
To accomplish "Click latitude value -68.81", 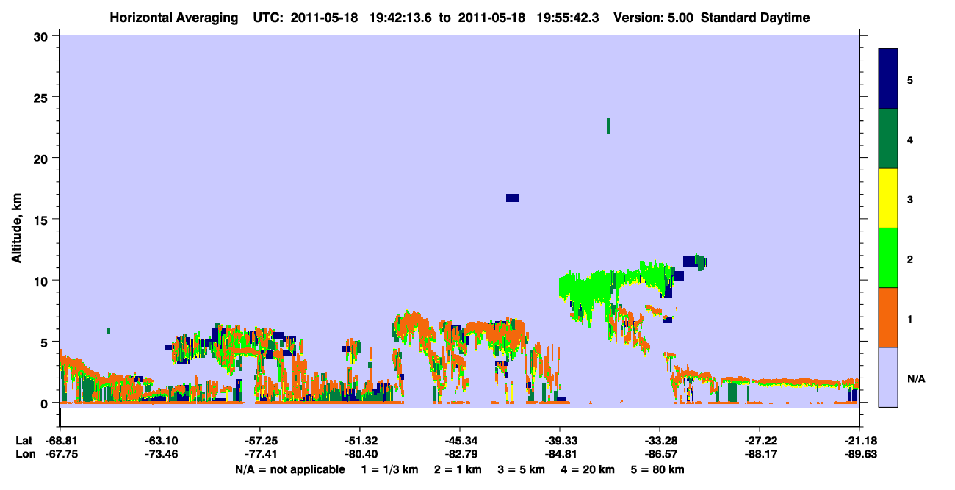I will (x=60, y=441).
